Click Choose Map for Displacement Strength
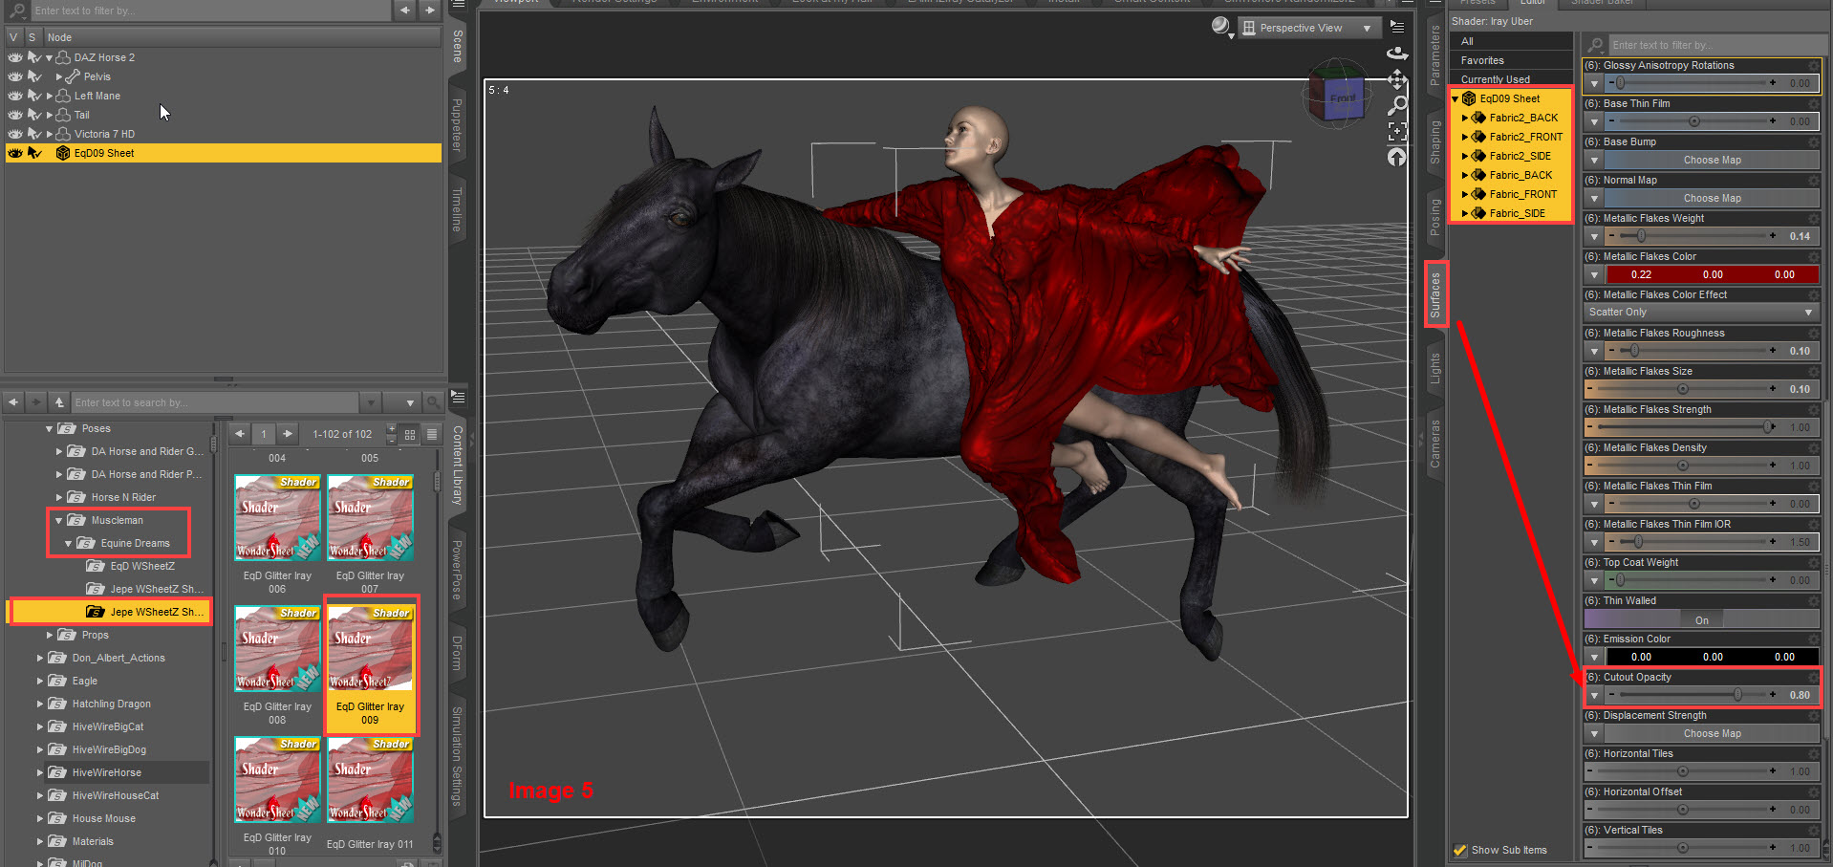 coord(1712,733)
